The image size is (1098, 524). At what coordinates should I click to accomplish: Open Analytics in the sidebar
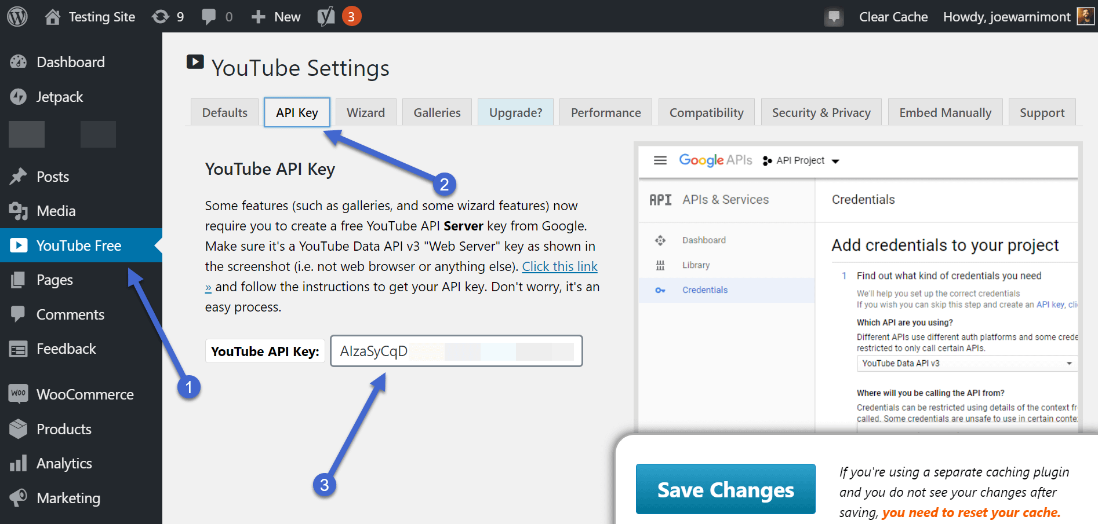point(64,463)
